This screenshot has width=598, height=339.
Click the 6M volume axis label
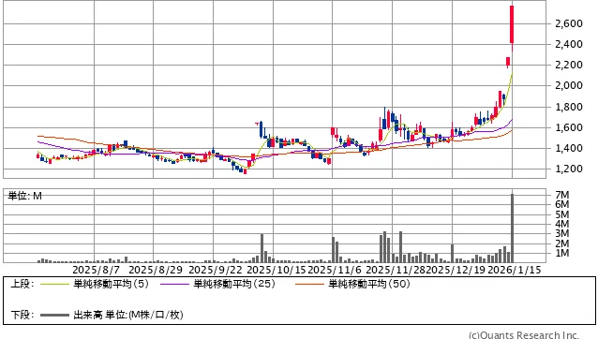561,204
